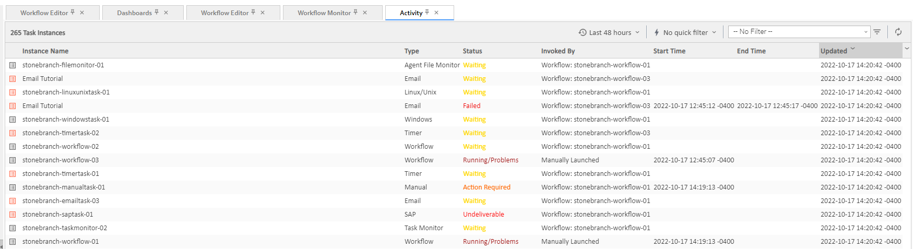
Task: Switch to the Workflow Monitor tab
Action: [324, 13]
